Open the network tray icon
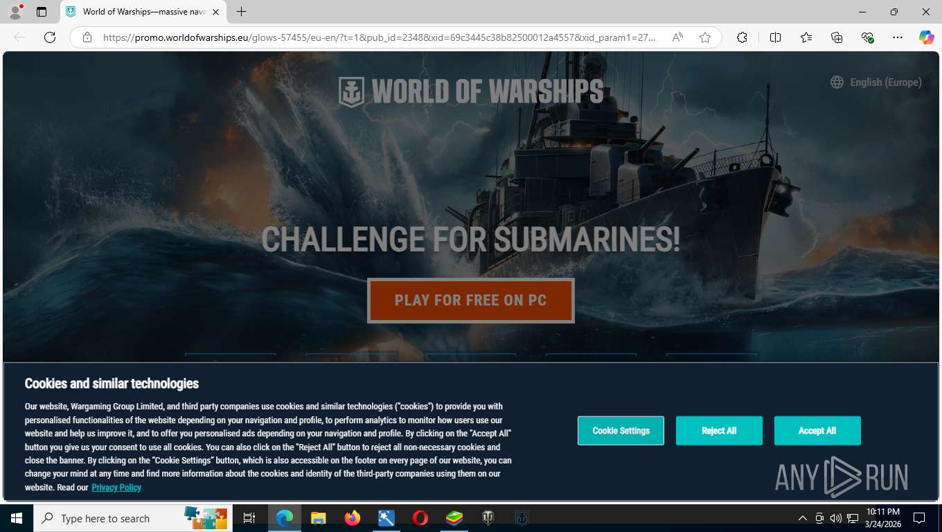 [x=853, y=518]
